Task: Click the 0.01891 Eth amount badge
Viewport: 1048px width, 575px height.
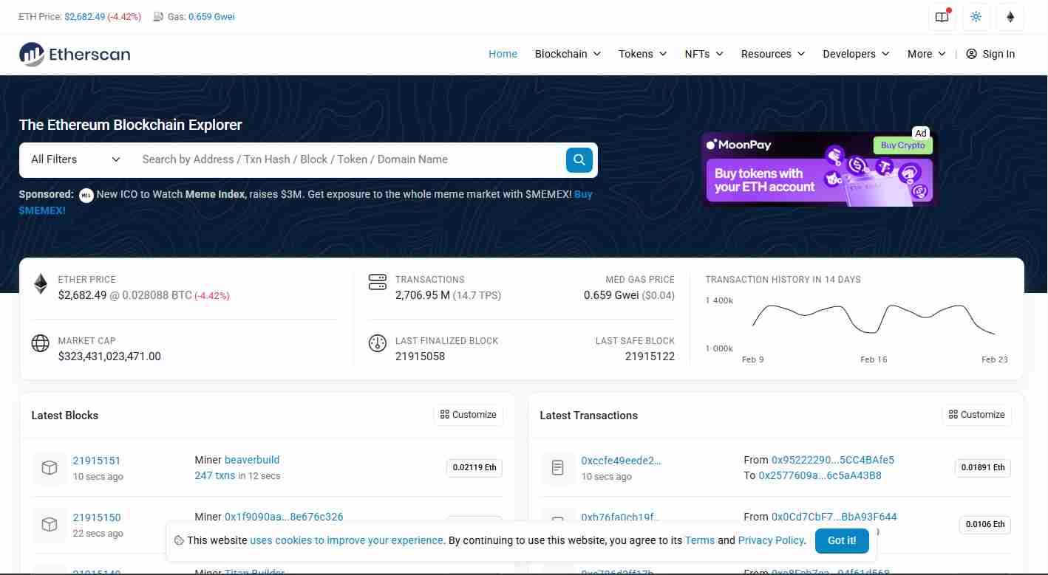Action: [x=983, y=468]
